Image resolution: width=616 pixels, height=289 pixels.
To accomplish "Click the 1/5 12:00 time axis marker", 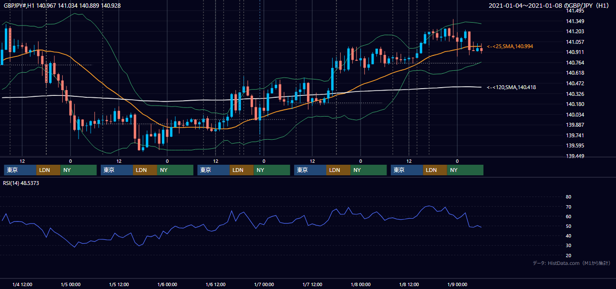I will (119, 285).
